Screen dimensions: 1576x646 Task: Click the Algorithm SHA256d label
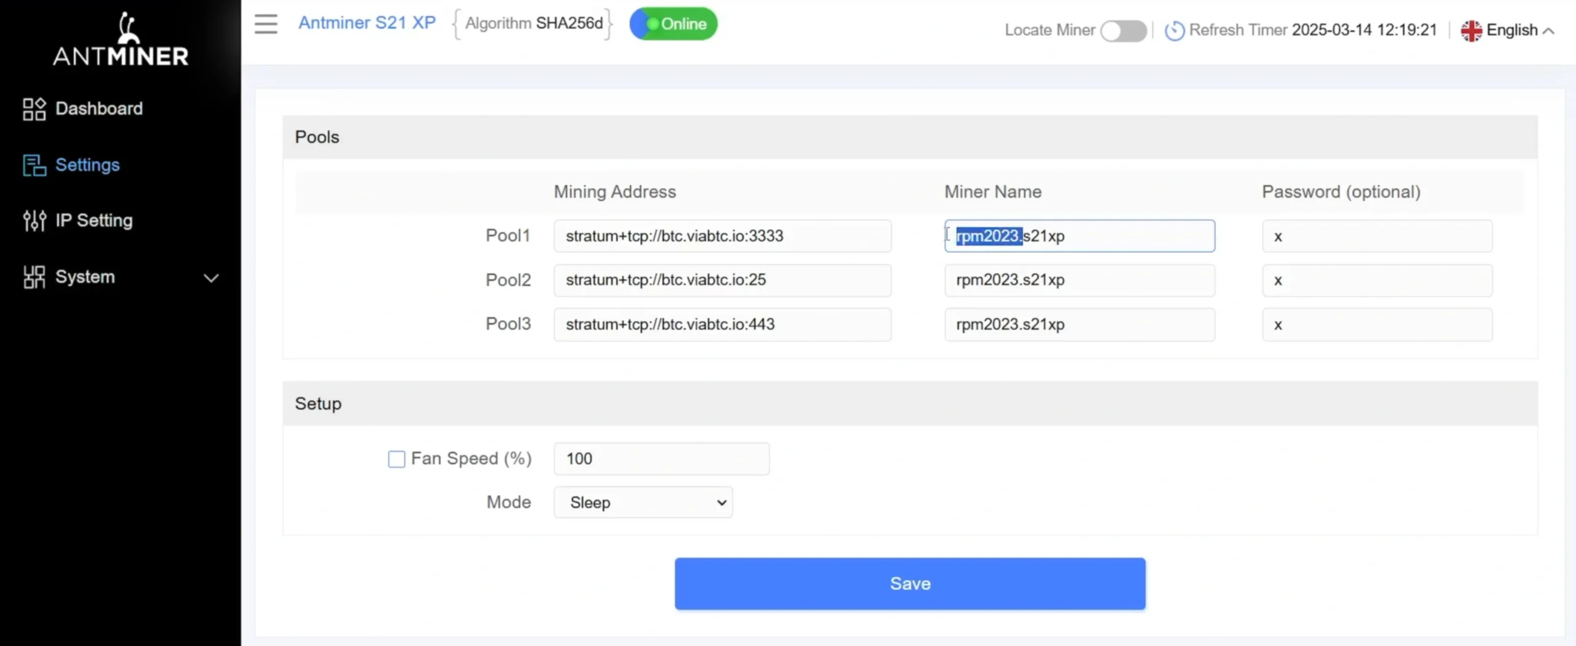point(534,23)
